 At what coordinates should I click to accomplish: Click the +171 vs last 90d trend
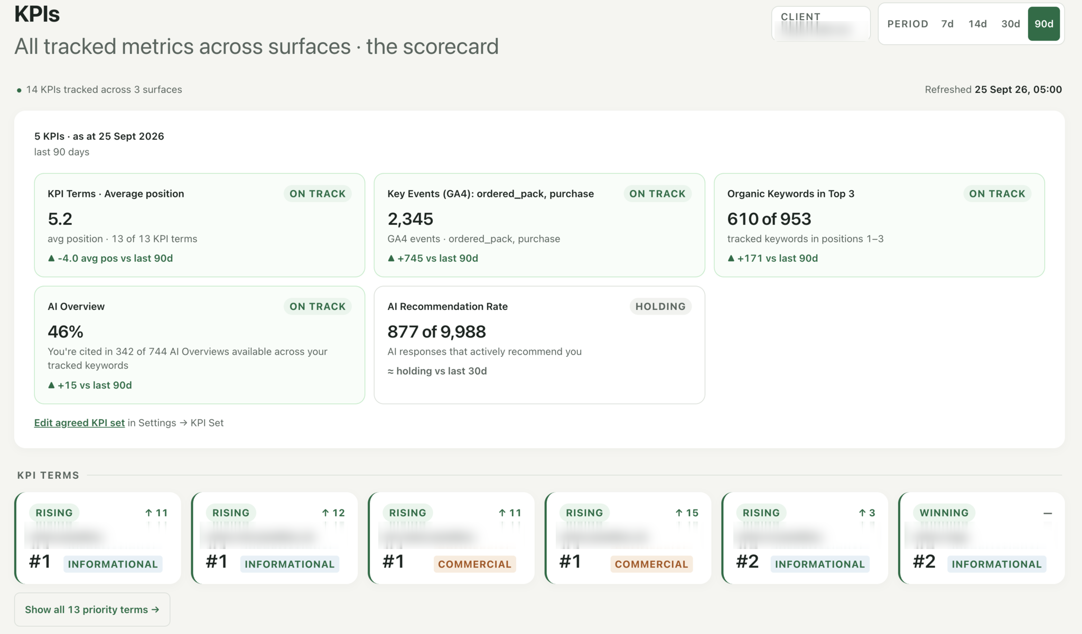point(772,258)
